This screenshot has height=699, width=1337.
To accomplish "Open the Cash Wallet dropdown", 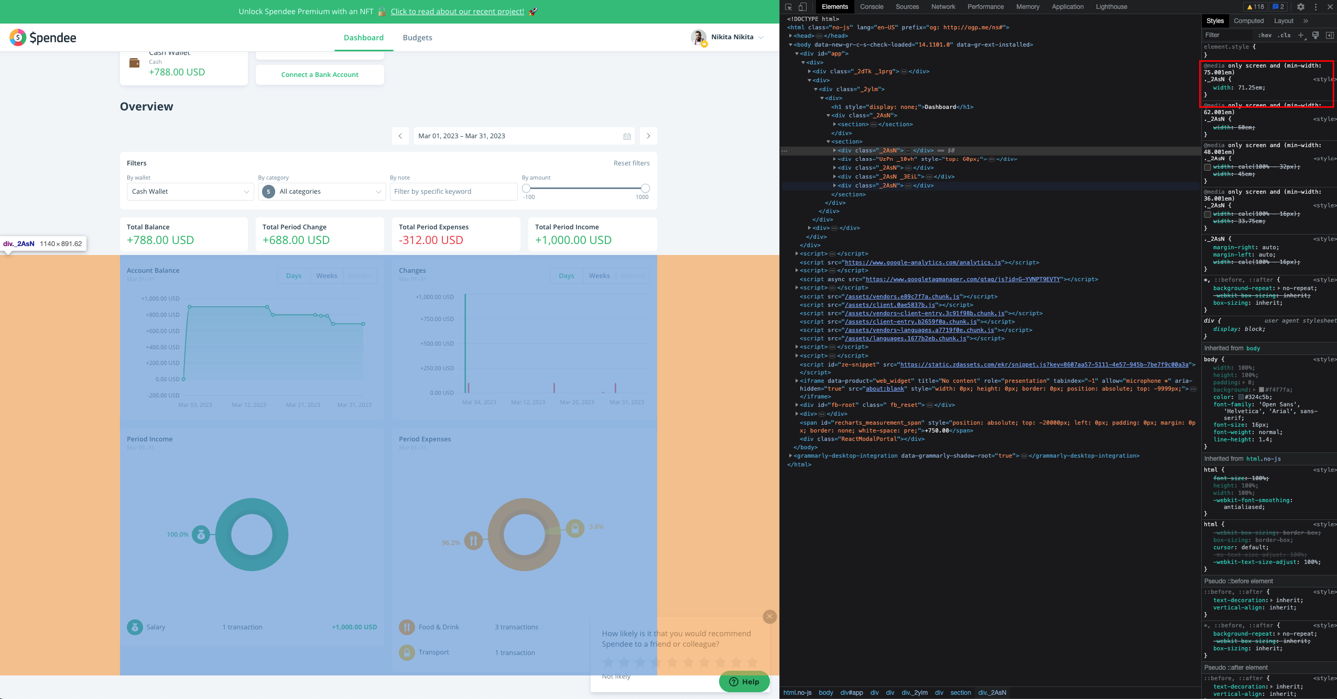I will pyautogui.click(x=190, y=192).
